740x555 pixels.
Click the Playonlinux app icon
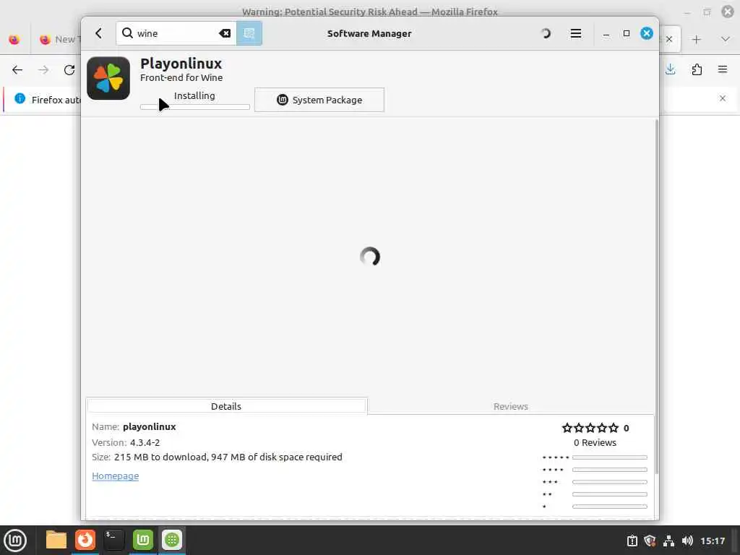click(x=108, y=78)
